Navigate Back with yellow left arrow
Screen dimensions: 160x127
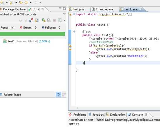(x=26, y=2)
